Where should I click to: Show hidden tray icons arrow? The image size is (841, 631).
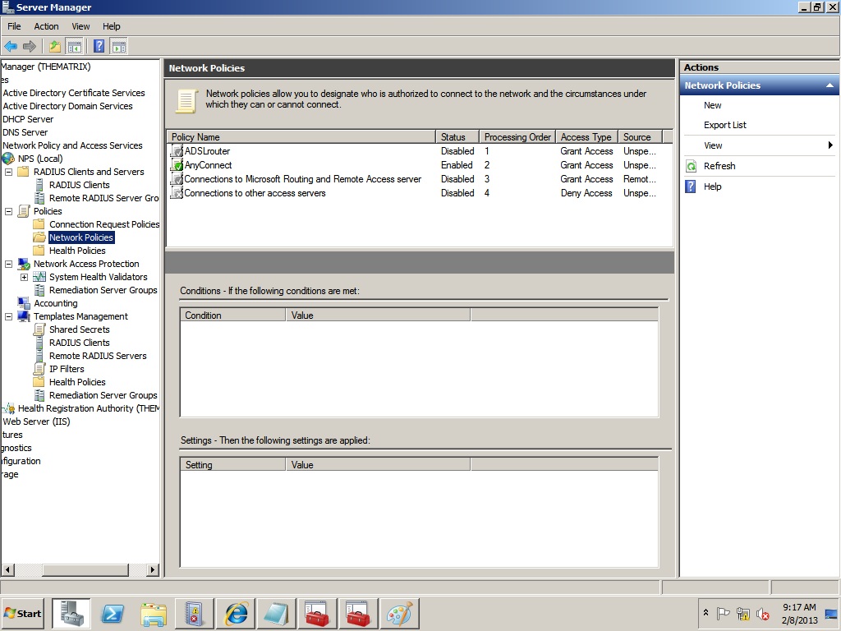click(x=705, y=613)
